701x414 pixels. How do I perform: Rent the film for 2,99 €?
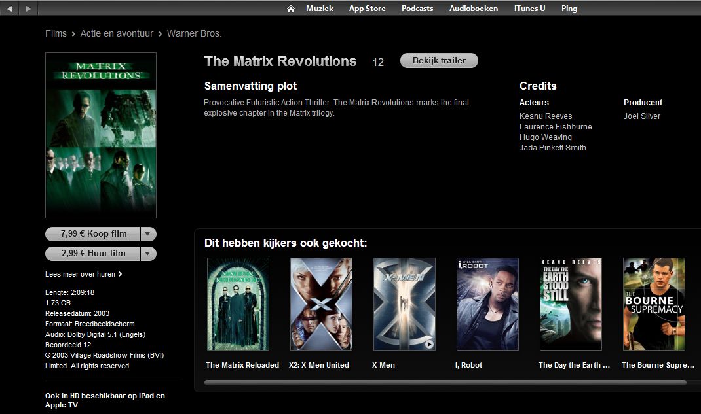pyautogui.click(x=92, y=253)
